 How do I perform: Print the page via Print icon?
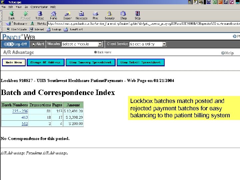point(96,15)
